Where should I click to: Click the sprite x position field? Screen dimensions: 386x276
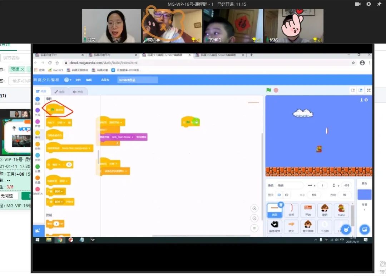click(x=322, y=185)
